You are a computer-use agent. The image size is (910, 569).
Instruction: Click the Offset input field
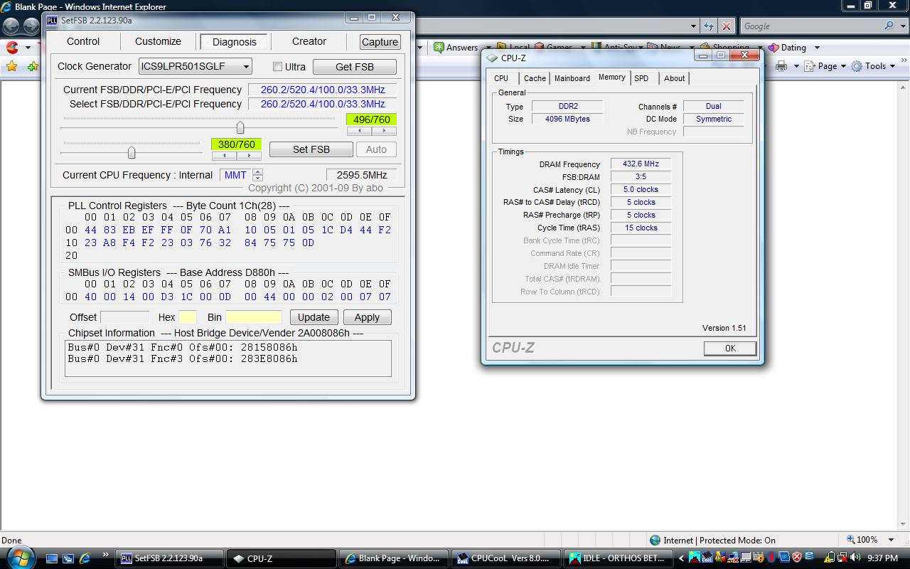pyautogui.click(x=125, y=317)
